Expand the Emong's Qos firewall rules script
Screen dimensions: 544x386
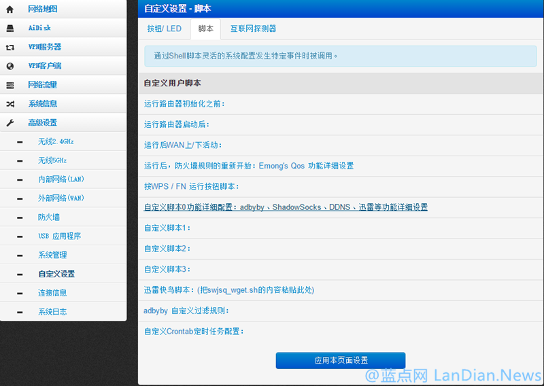click(249, 166)
